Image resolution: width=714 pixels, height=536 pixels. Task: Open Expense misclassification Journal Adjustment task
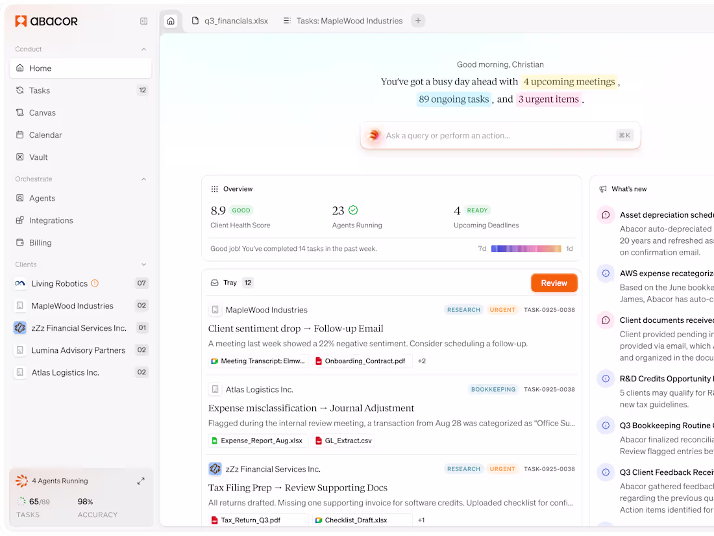tap(311, 409)
